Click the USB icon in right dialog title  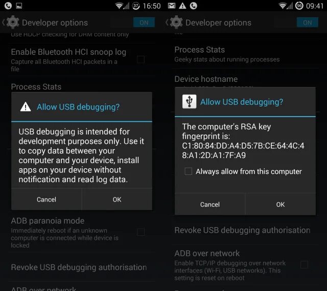click(x=189, y=102)
